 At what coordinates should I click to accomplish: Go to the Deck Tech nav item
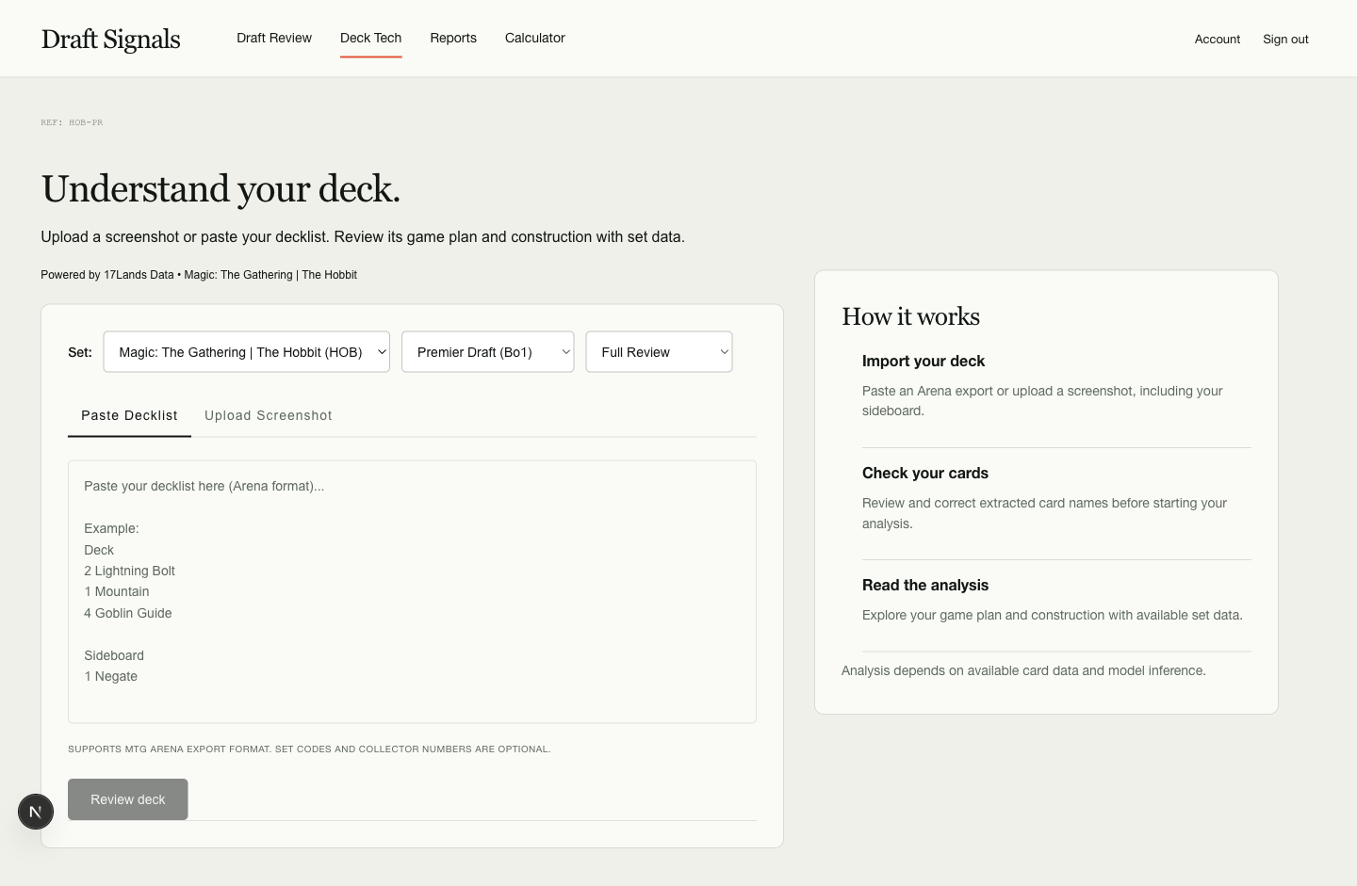coord(371,38)
